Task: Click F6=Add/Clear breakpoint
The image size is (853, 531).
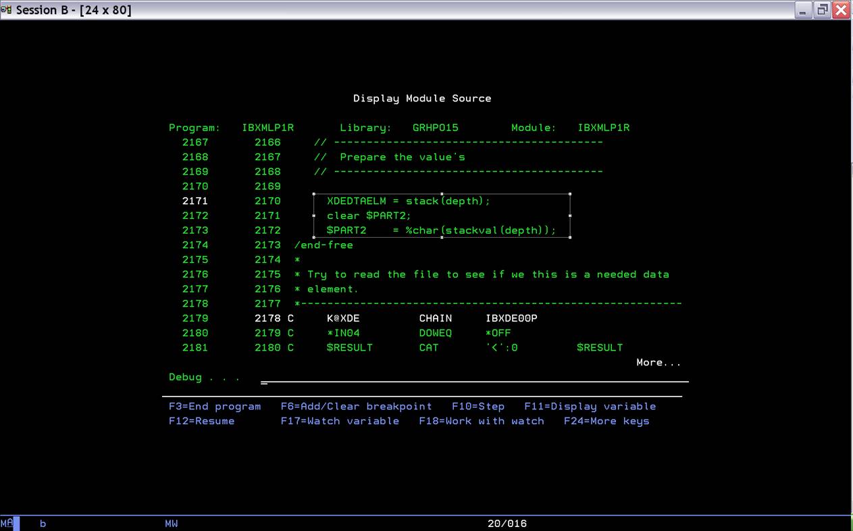Action: click(x=356, y=406)
